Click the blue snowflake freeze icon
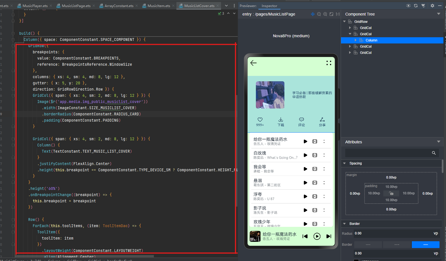The image size is (446, 261). 313,14
